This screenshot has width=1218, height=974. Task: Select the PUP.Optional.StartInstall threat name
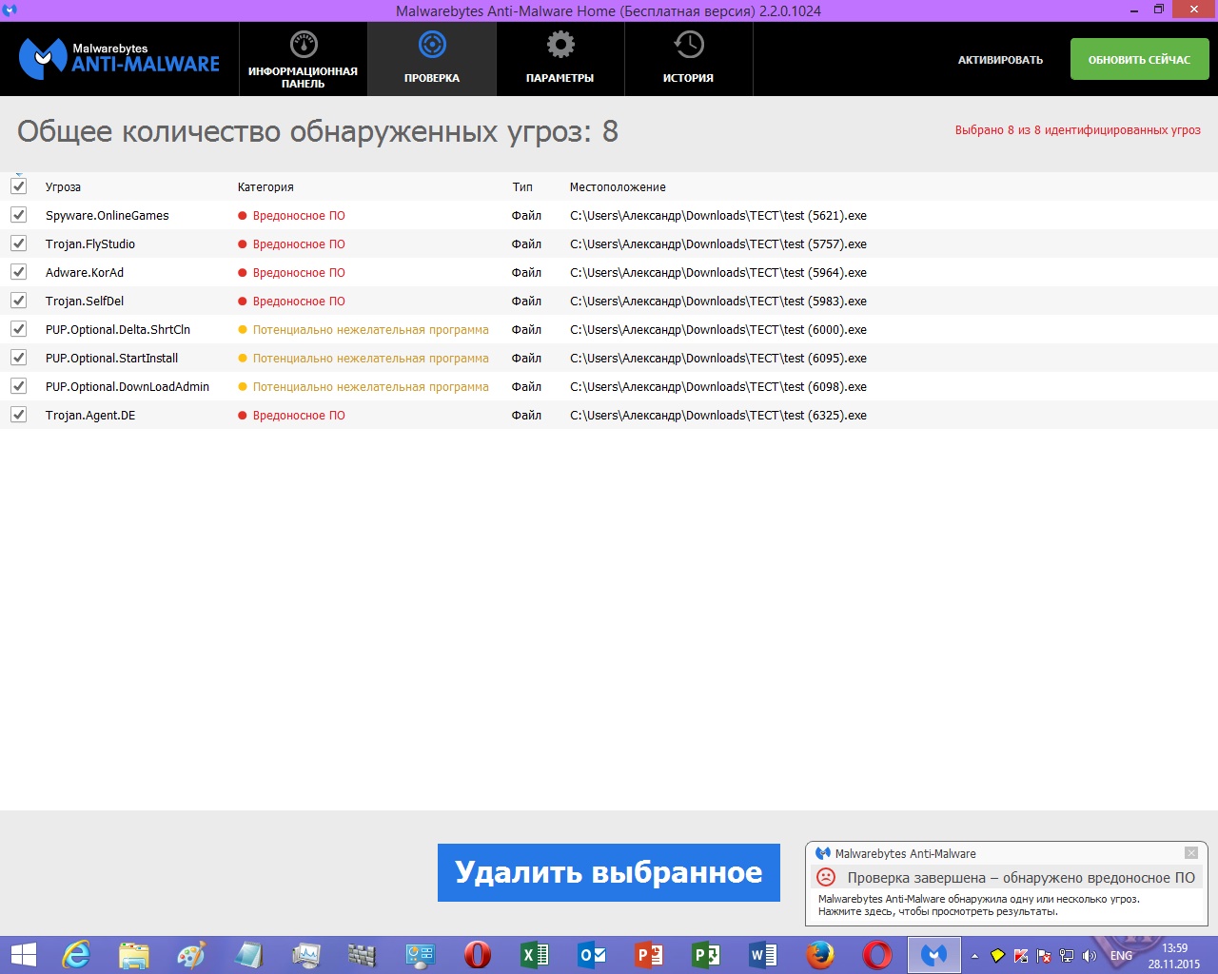pyautogui.click(x=111, y=359)
